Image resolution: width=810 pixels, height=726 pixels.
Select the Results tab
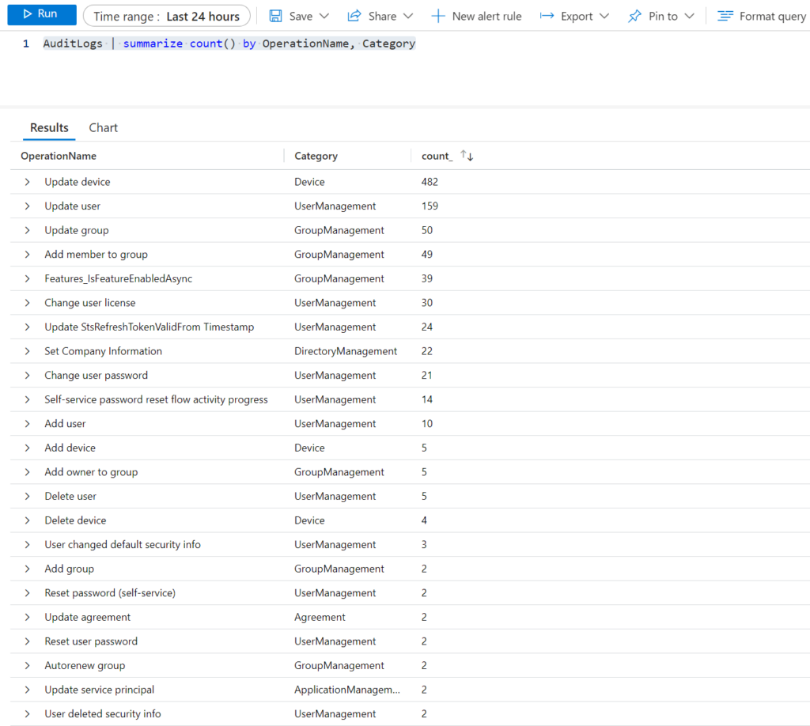point(49,127)
